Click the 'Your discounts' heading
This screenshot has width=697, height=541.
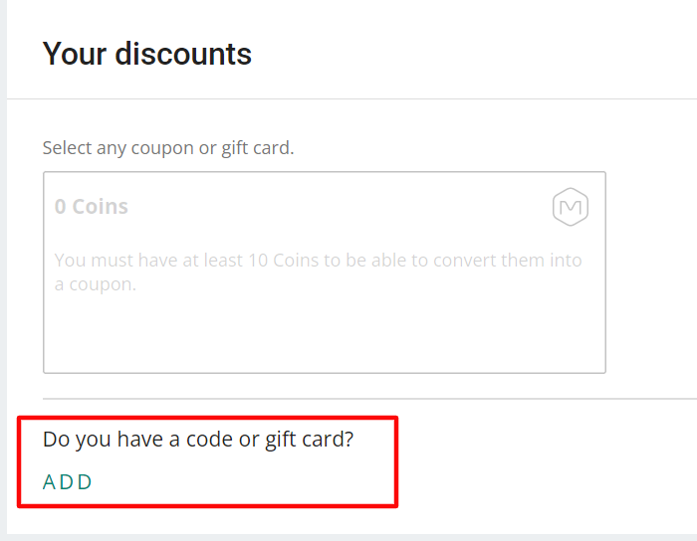pos(147,54)
